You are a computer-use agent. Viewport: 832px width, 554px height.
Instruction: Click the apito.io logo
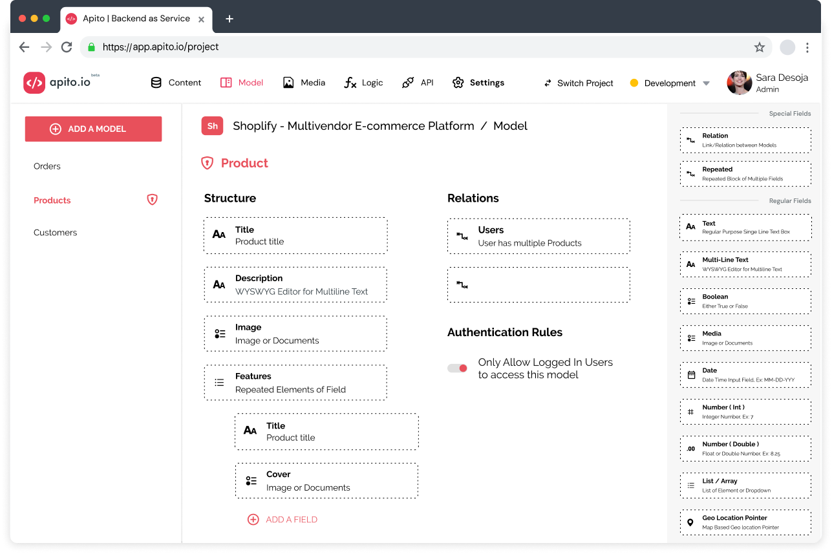(61, 82)
